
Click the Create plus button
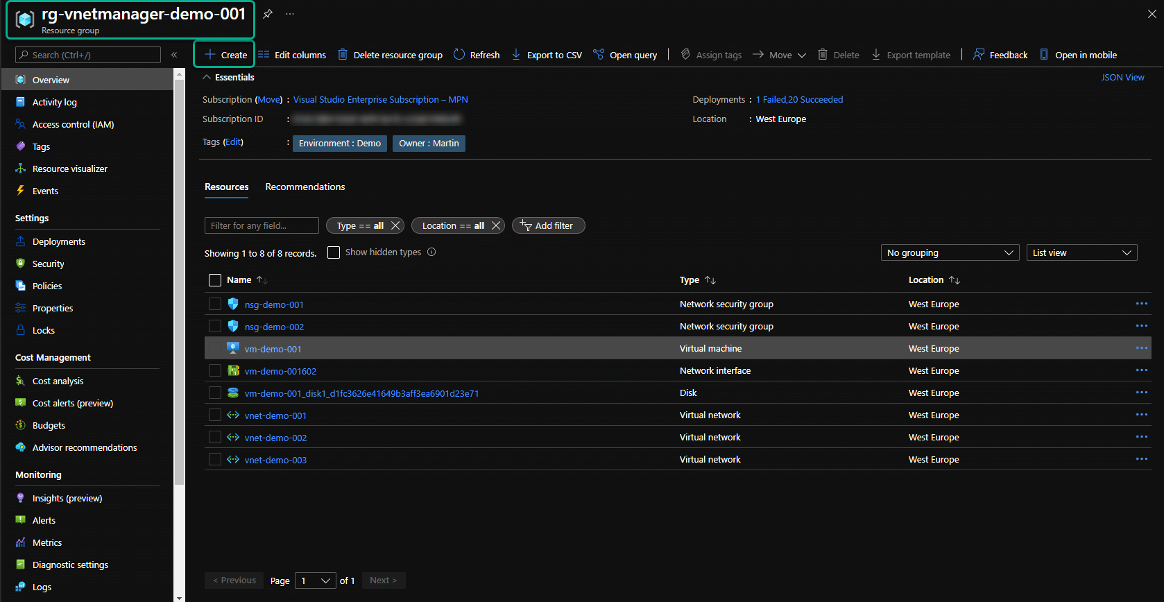click(225, 55)
